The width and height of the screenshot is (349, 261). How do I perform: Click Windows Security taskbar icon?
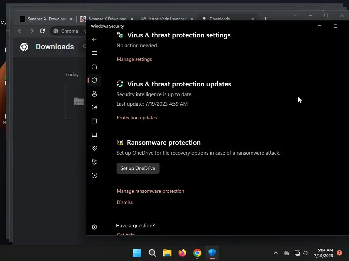point(212,253)
